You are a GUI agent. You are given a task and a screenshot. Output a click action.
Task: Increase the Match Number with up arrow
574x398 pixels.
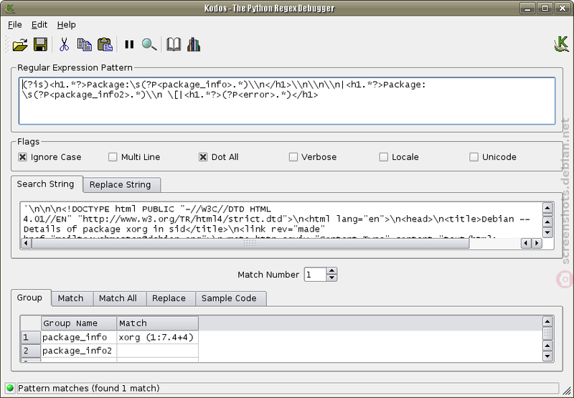(x=331, y=271)
